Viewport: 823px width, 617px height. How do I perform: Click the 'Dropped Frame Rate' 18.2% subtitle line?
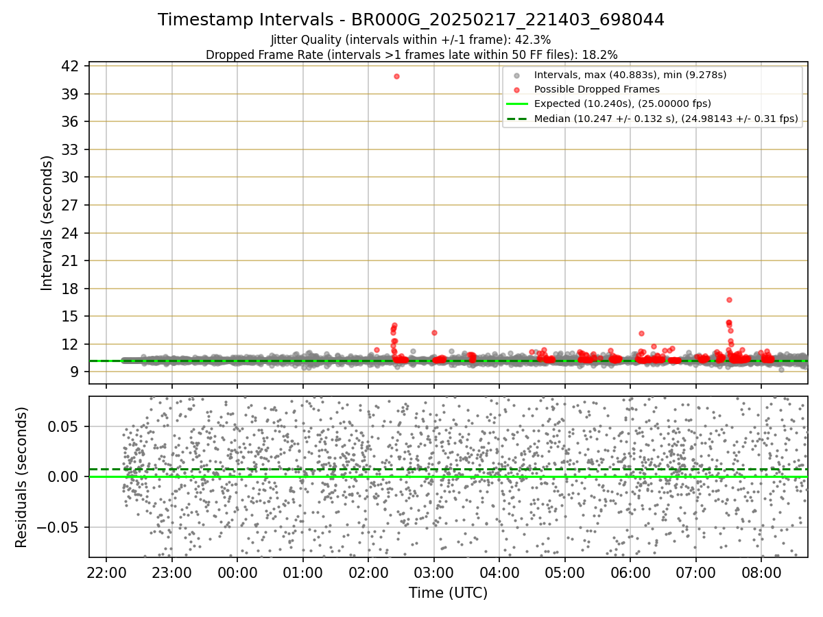click(411, 55)
